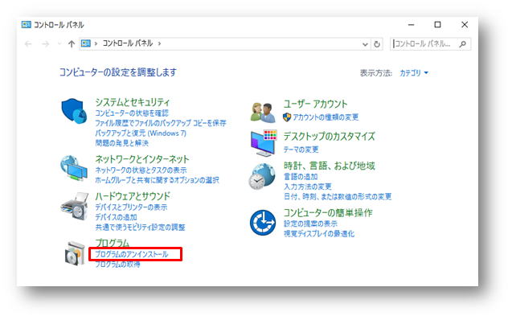Click 言語の追加 link
512x320 pixels.
(301, 177)
